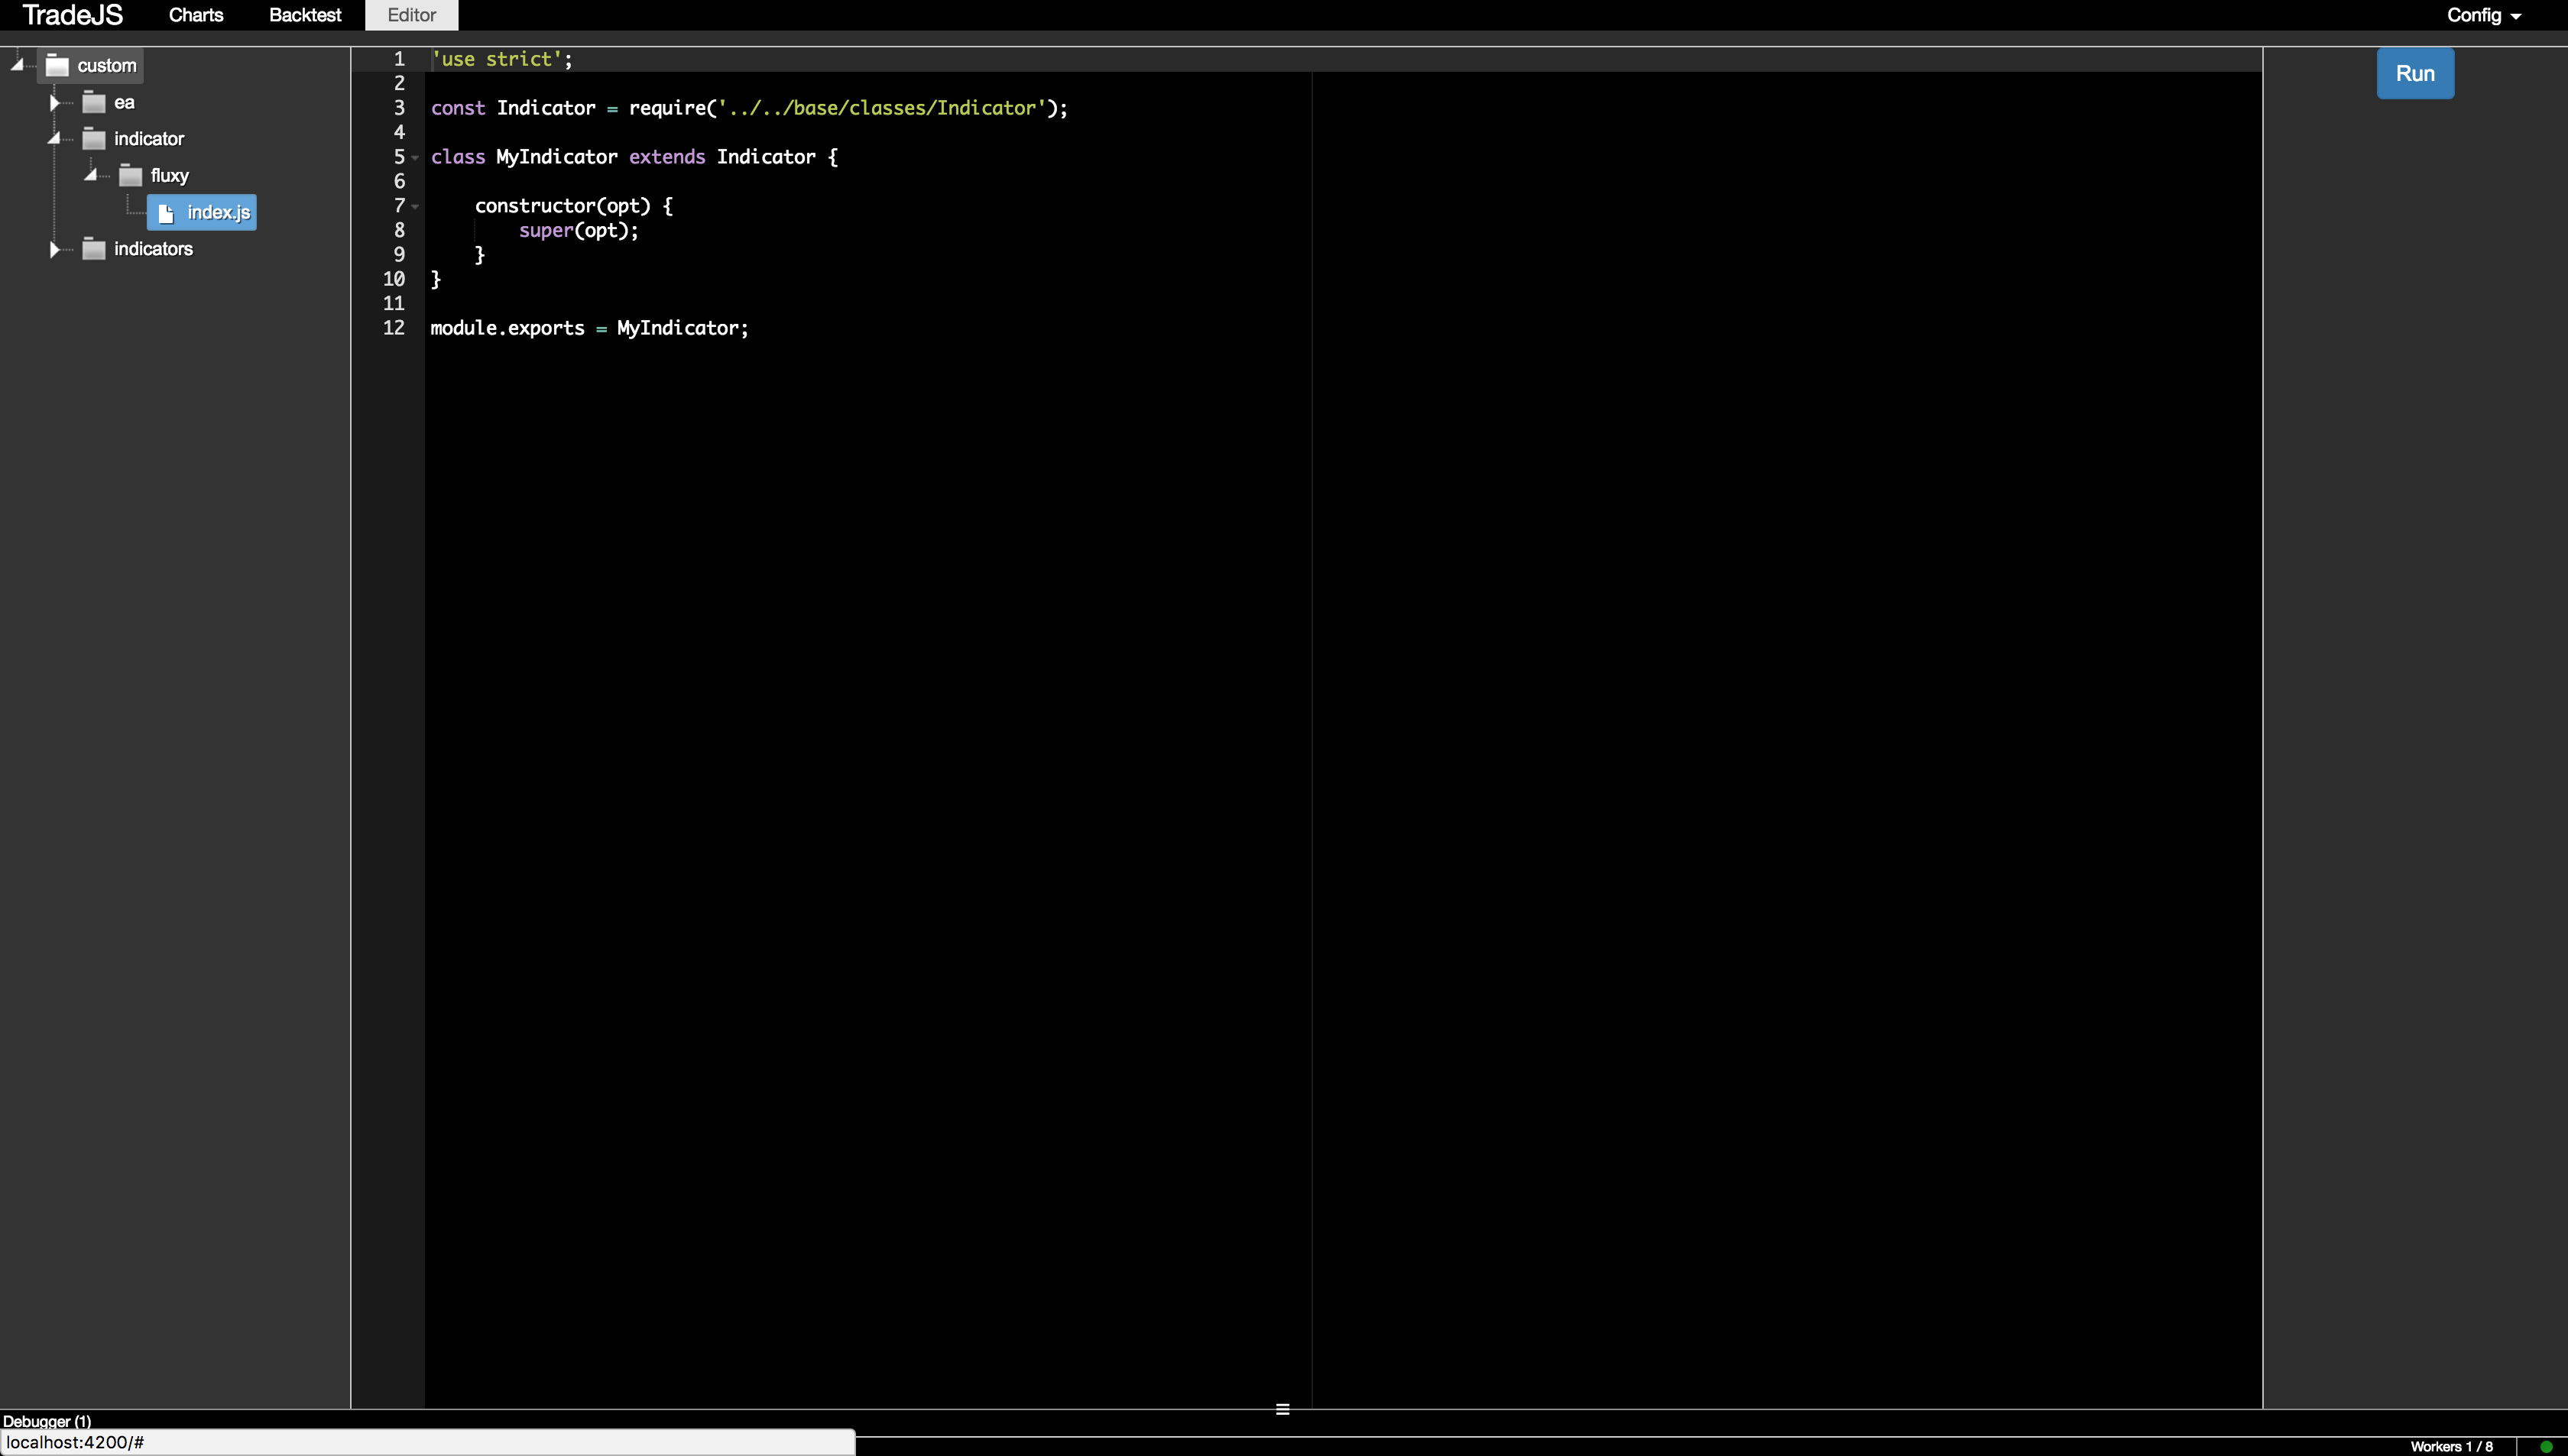Image resolution: width=2568 pixels, height=1456 pixels.
Task: Fold the class block at line 5
Action: click(x=415, y=157)
